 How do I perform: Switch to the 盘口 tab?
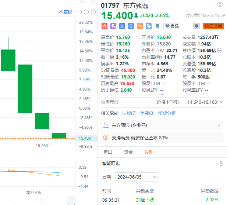pos(107,152)
